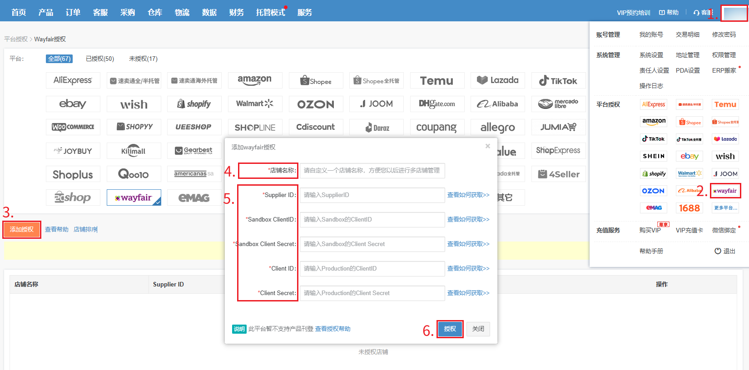Select the WooCommerce platform tile

73,127
